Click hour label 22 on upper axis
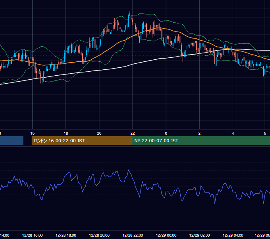Image resolution: width=270 pixels, height=239 pixels. click(x=133, y=133)
